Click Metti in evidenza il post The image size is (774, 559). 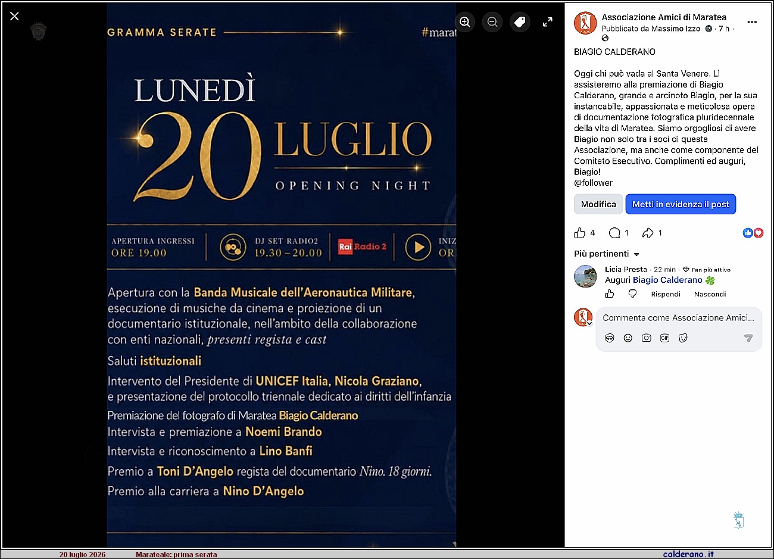[681, 204]
